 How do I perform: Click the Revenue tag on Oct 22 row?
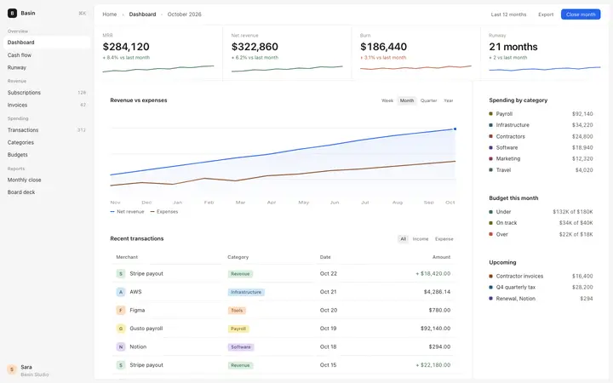pos(240,274)
